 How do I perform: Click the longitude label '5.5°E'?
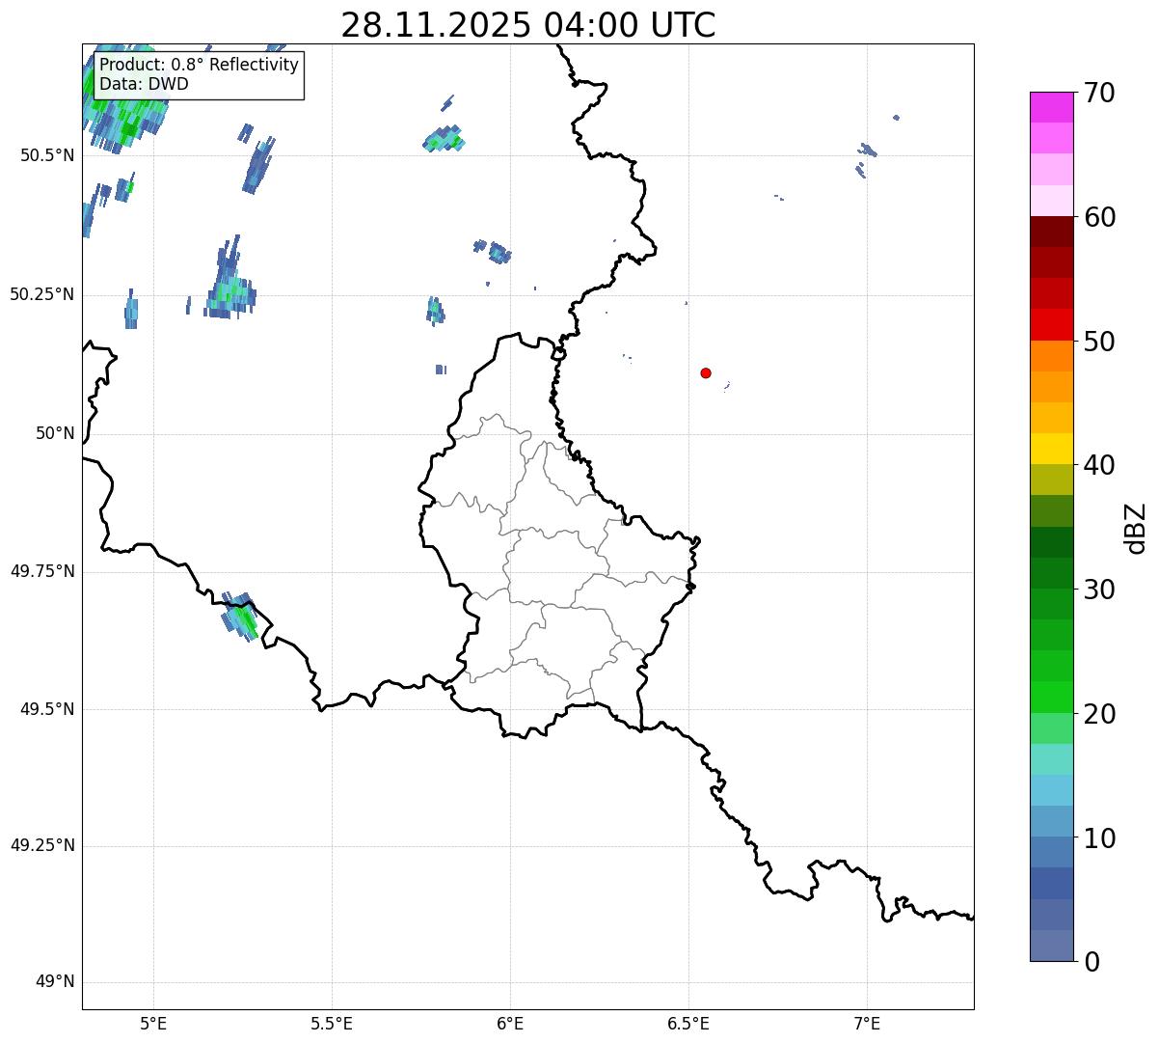332,1023
